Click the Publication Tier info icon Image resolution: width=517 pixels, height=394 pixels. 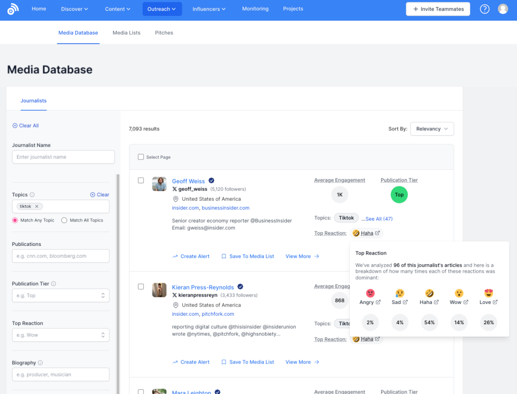click(x=53, y=284)
